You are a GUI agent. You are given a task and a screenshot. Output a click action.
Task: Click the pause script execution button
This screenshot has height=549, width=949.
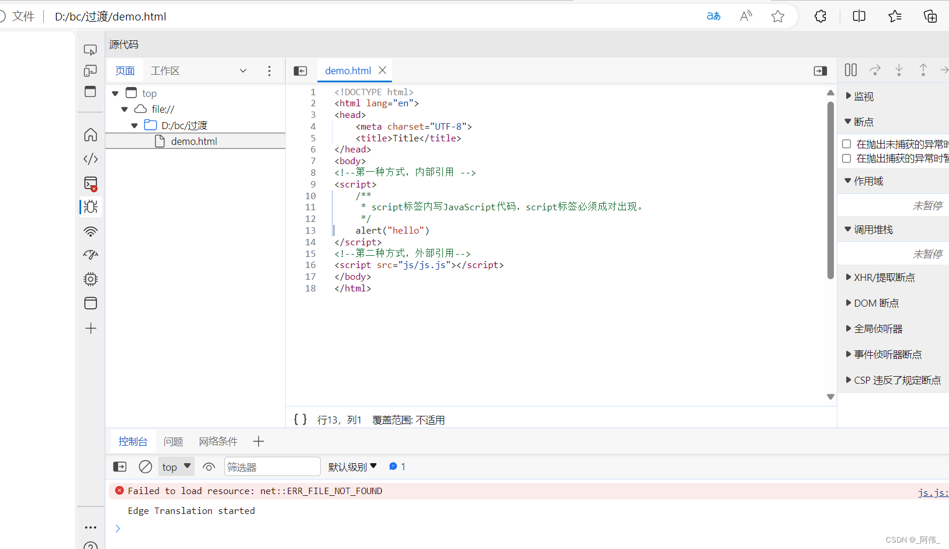[851, 70]
